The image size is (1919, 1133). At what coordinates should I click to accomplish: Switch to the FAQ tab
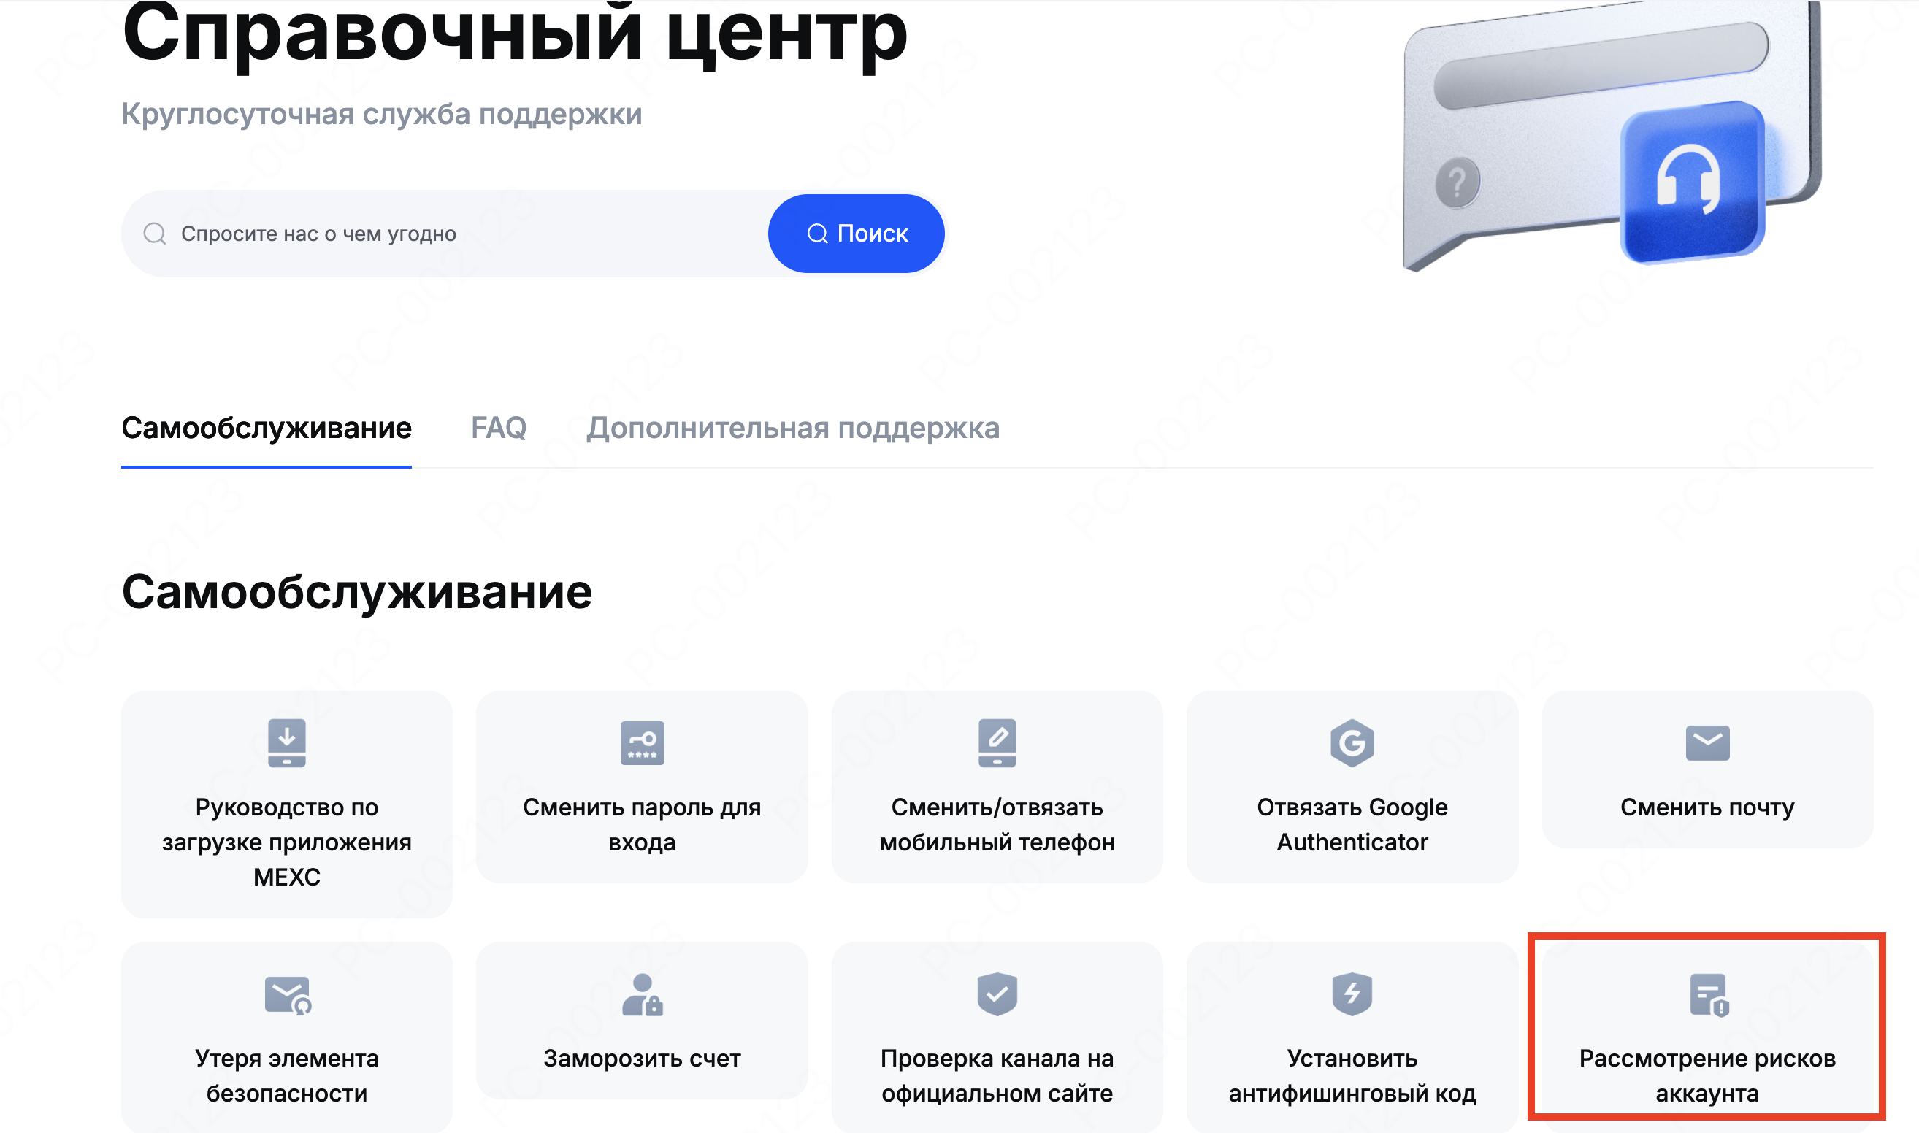pos(499,428)
